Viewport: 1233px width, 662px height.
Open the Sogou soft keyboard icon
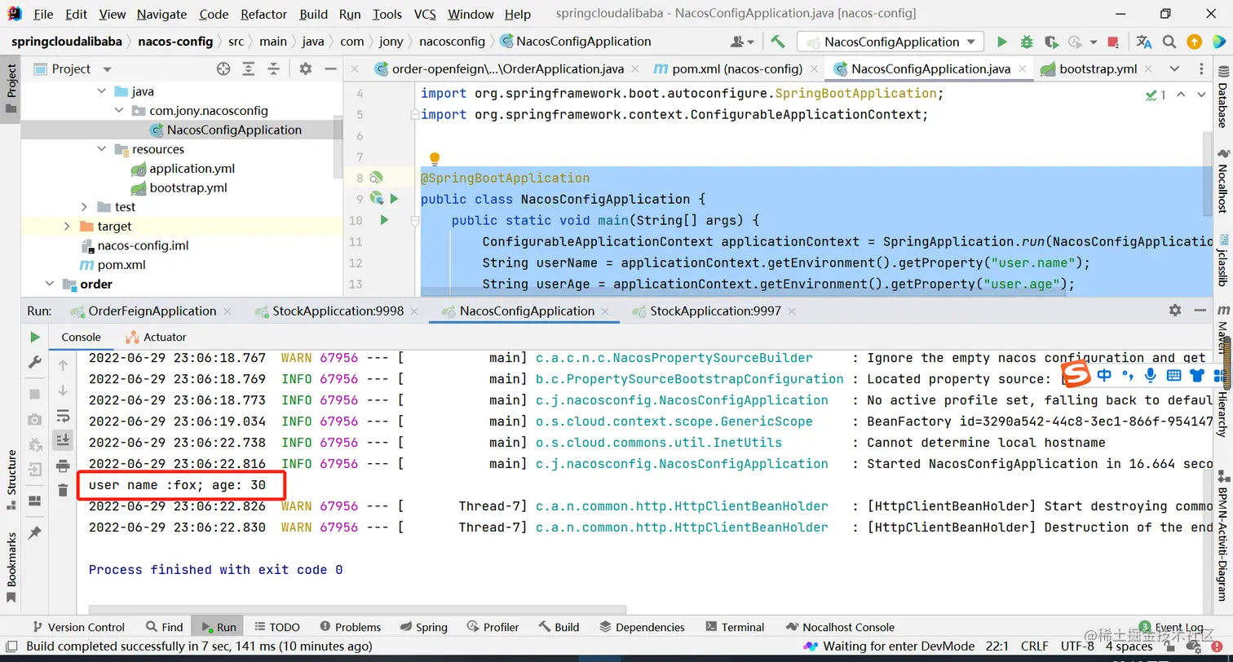1173,375
